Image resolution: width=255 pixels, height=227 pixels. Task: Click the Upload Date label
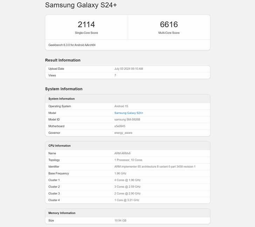pyautogui.click(x=56, y=69)
